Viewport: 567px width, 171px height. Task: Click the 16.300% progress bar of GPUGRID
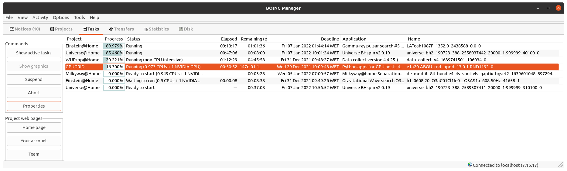pyautogui.click(x=114, y=67)
